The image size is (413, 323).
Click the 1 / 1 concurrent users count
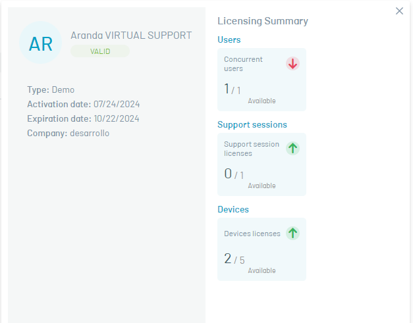click(x=233, y=89)
